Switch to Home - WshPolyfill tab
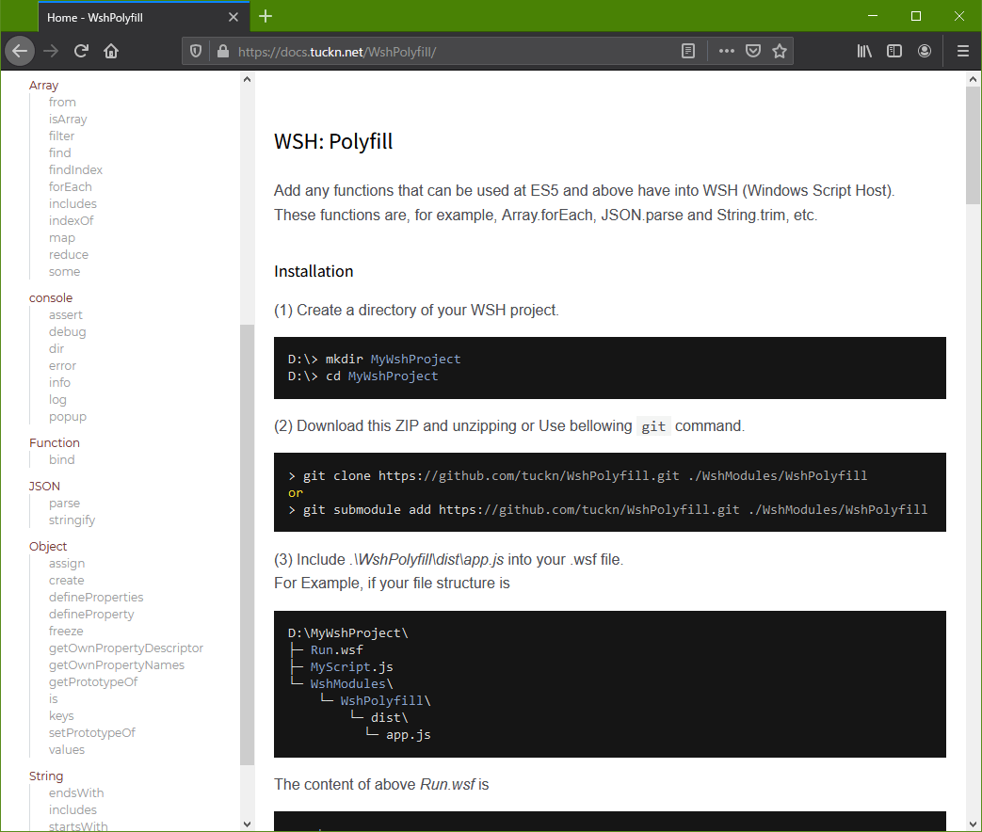Image resolution: width=982 pixels, height=832 pixels. click(x=122, y=17)
